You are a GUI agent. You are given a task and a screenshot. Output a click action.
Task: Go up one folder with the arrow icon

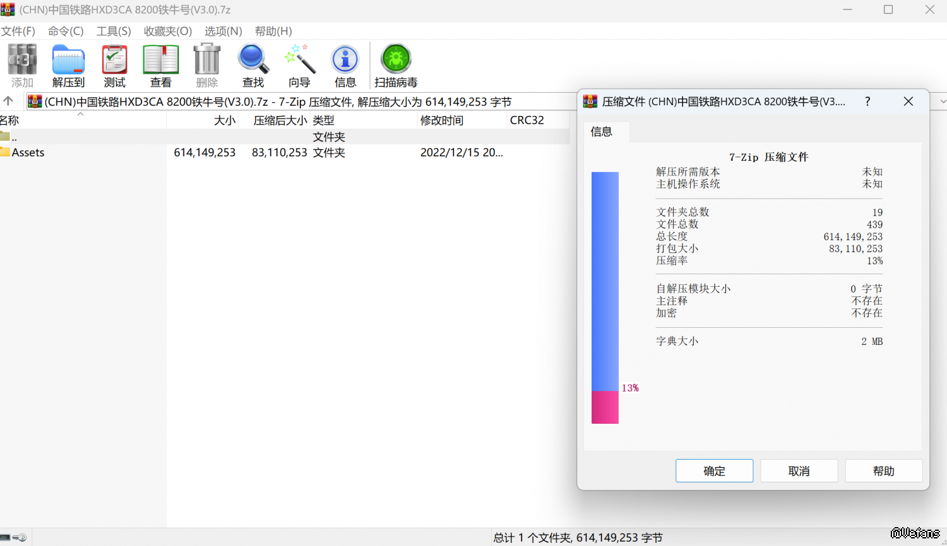click(x=8, y=101)
